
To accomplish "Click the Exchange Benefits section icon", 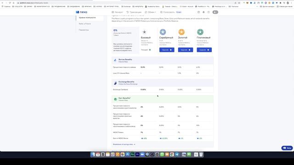I will [x=115, y=83].
